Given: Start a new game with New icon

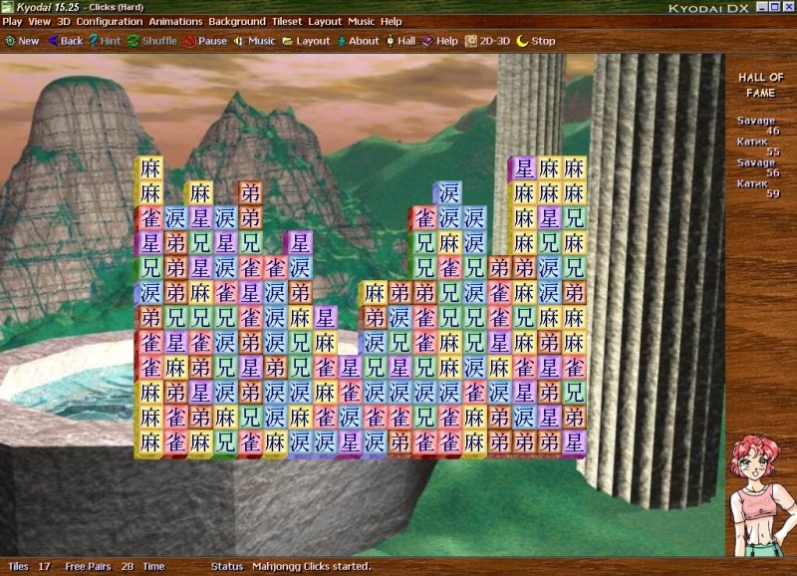Looking at the screenshot, I should click(21, 41).
